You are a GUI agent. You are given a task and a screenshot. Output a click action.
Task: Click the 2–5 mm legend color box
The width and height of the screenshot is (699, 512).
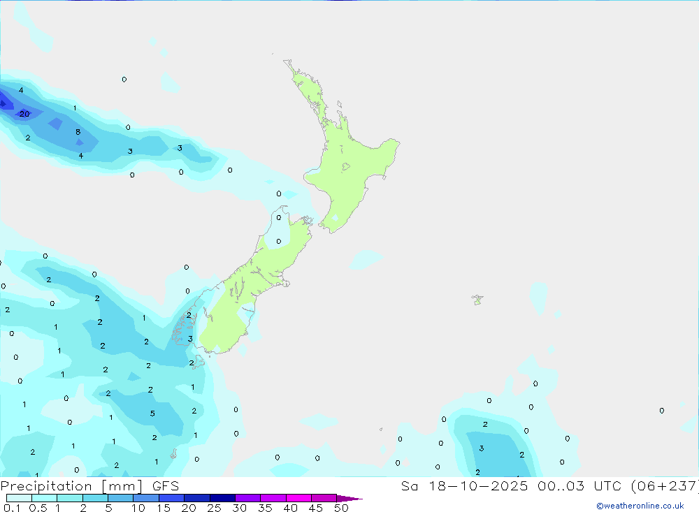[95, 498]
